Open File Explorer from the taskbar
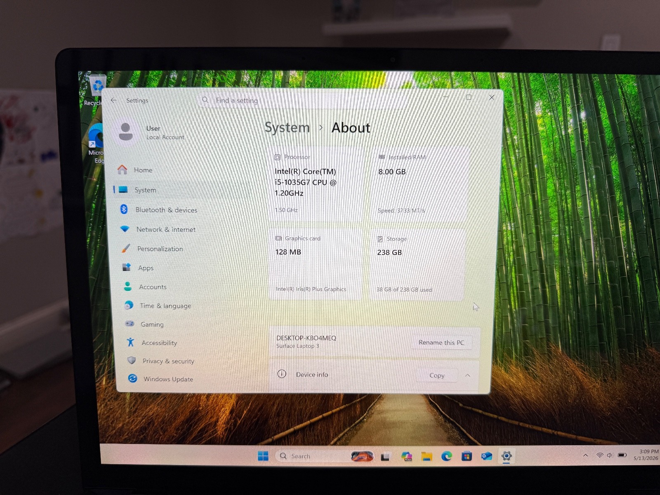The height and width of the screenshot is (495, 660). pos(427,456)
